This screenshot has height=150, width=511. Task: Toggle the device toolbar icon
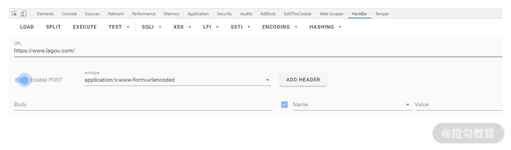[x=24, y=14]
